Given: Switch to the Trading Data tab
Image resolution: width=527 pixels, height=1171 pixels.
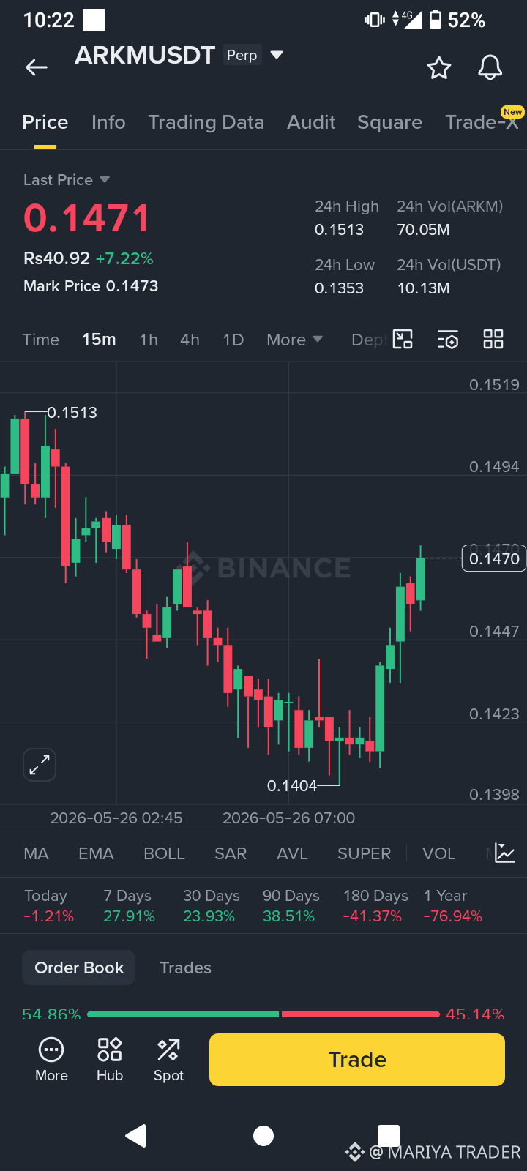Looking at the screenshot, I should click(x=206, y=122).
